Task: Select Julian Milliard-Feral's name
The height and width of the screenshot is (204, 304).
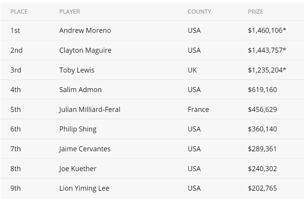Action: (x=90, y=110)
